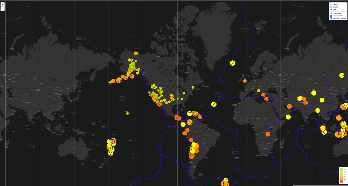Open the orange East Africa earthquake marker
Viewport: 348px width, 186px height.
(268, 134)
